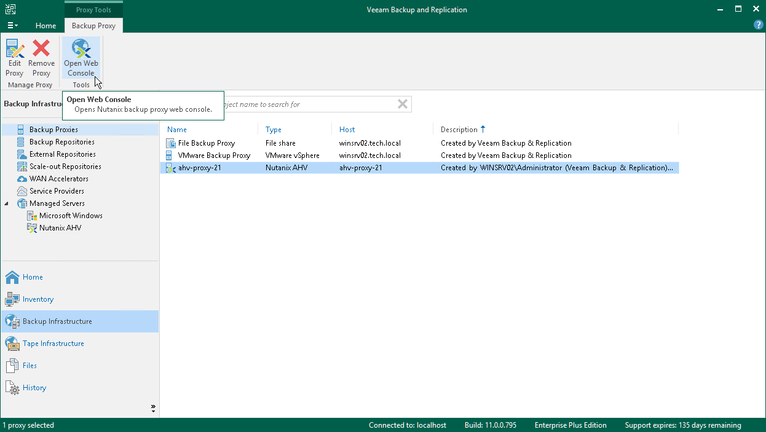Click the 'Nutanix AHV' type cell in the list
This screenshot has height=432, width=766.
click(x=286, y=168)
